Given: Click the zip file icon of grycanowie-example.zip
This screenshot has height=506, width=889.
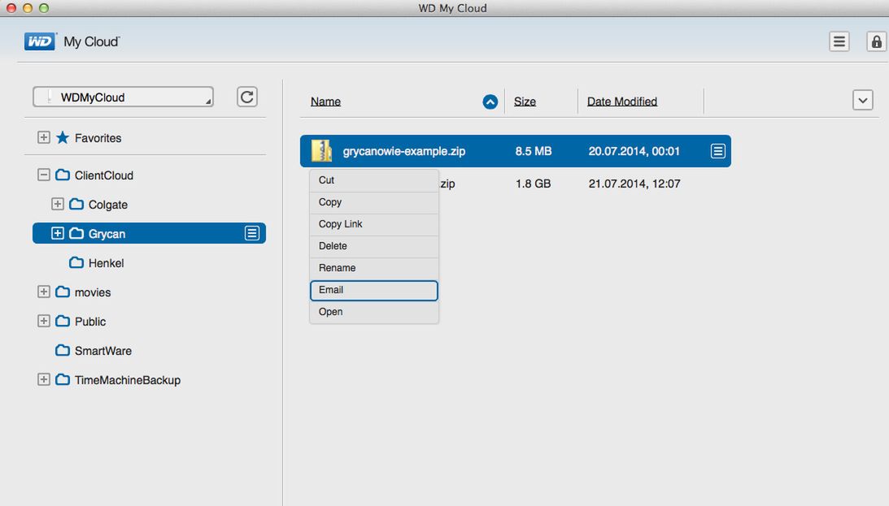Looking at the screenshot, I should pyautogui.click(x=321, y=151).
